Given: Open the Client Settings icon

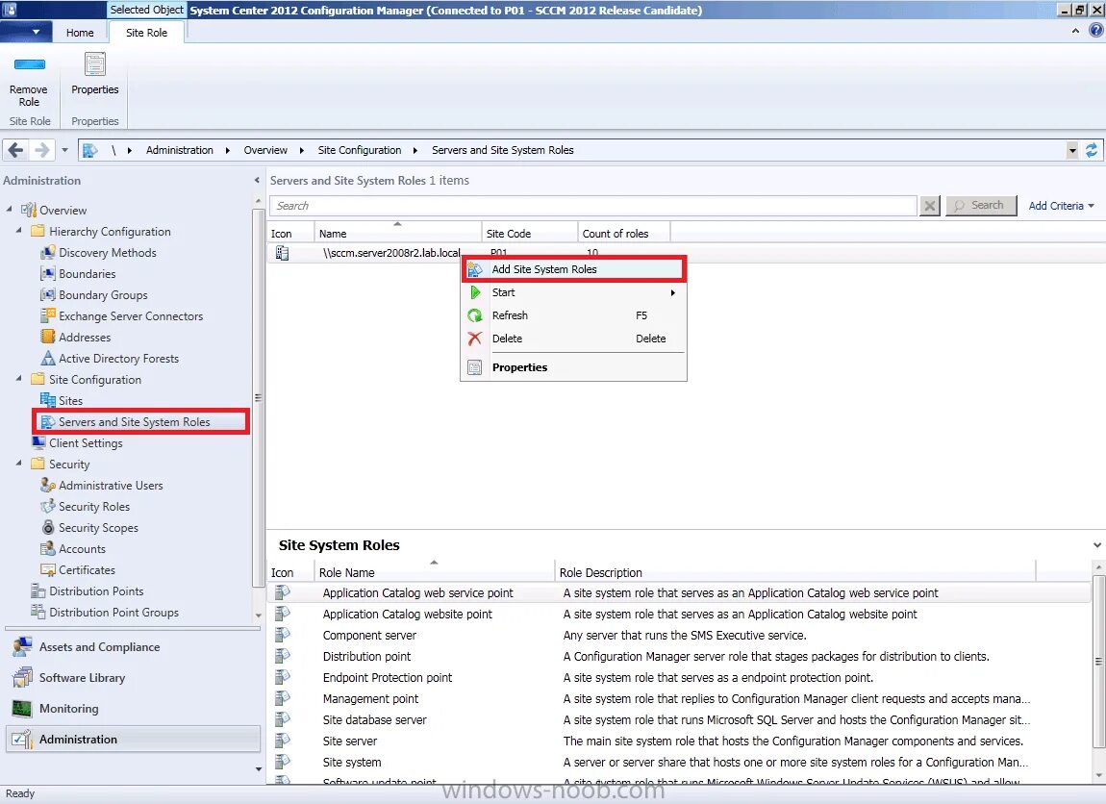Looking at the screenshot, I should [38, 443].
